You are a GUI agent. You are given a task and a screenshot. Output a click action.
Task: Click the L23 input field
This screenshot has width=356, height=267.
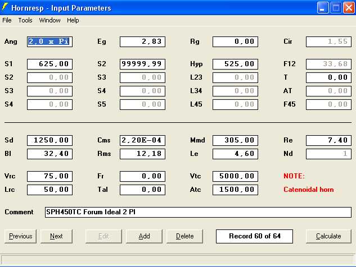click(x=235, y=77)
